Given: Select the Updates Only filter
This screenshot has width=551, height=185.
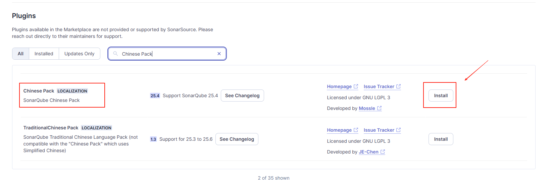Looking at the screenshot, I should coord(79,54).
